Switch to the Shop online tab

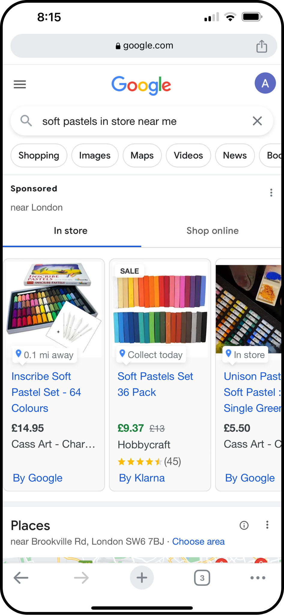click(x=213, y=231)
